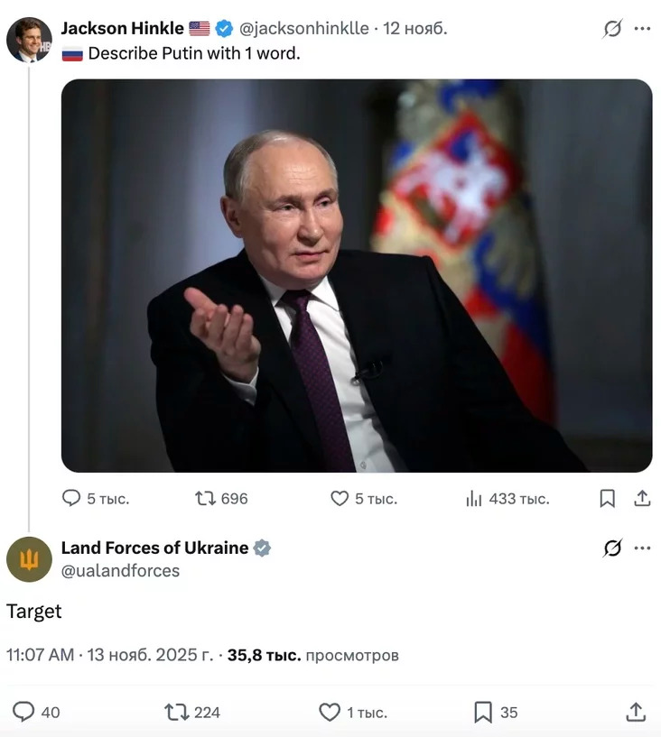Reply to the Land Forces of Ukraine post
This screenshot has height=737, width=661.
coord(24,712)
